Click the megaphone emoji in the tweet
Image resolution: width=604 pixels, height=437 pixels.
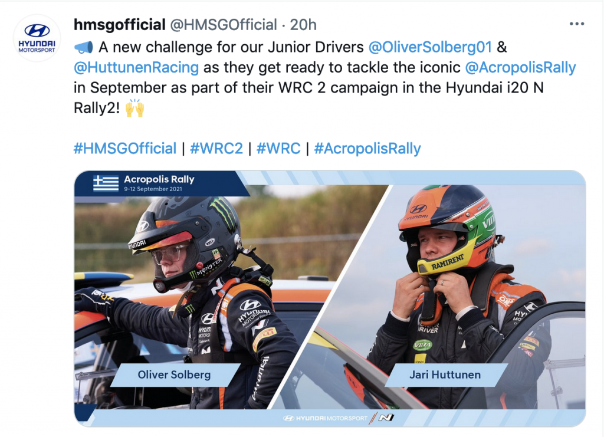pyautogui.click(x=84, y=47)
